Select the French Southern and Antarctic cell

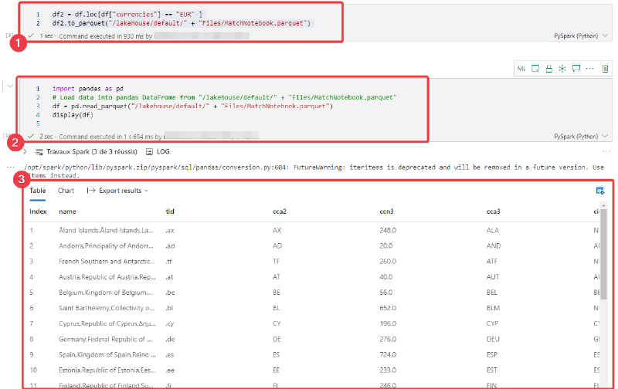[x=107, y=261]
